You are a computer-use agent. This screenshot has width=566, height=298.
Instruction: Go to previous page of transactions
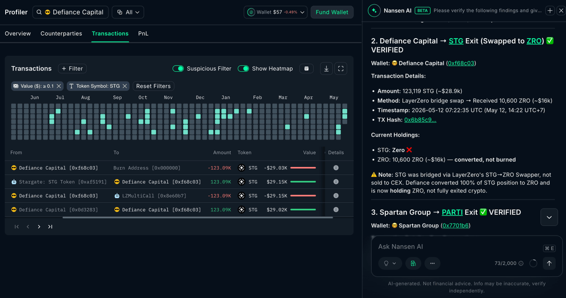point(28,227)
